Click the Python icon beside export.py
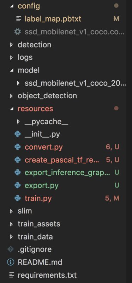The height and width of the screenshot is (283, 132). coord(17,185)
